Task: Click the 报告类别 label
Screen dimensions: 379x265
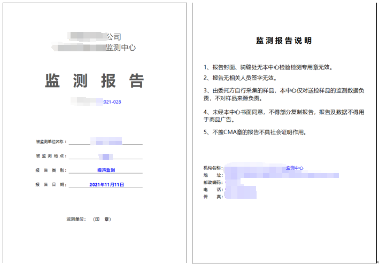Action: tap(51, 170)
